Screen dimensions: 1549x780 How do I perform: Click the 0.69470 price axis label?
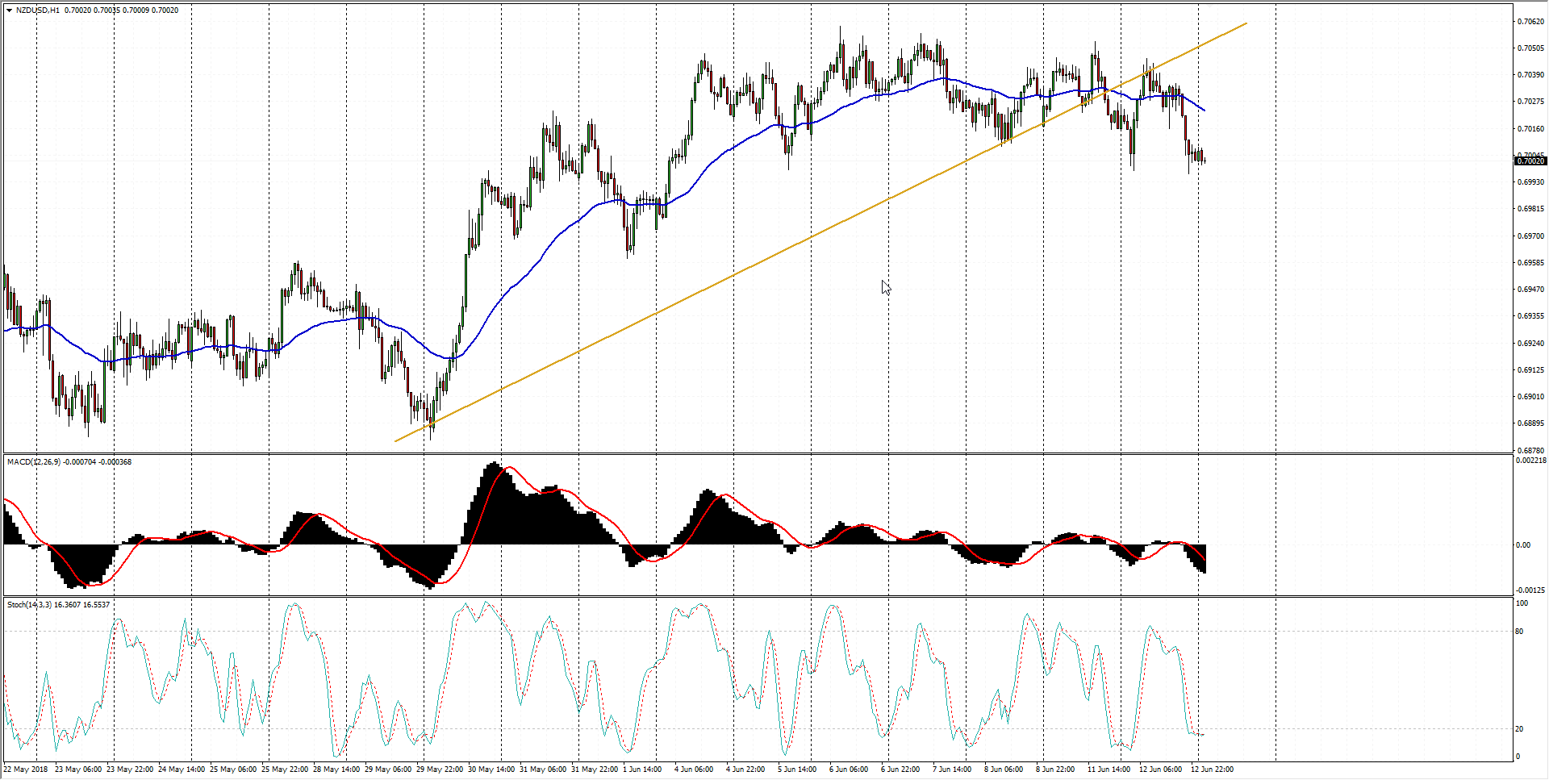pyautogui.click(x=1530, y=290)
